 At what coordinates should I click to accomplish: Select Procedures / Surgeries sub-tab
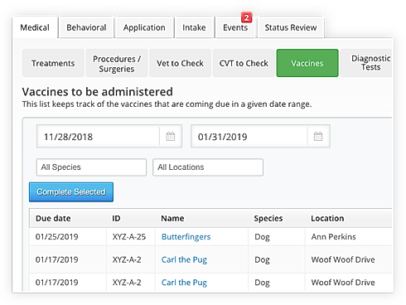click(117, 64)
